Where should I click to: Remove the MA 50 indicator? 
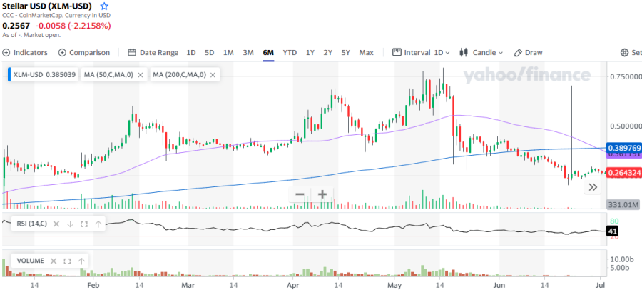(140, 75)
